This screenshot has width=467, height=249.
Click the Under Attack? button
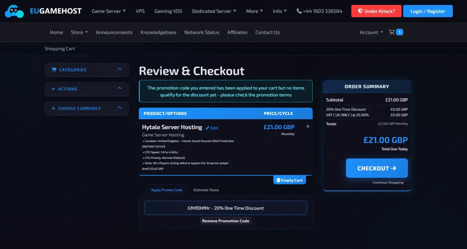(376, 11)
